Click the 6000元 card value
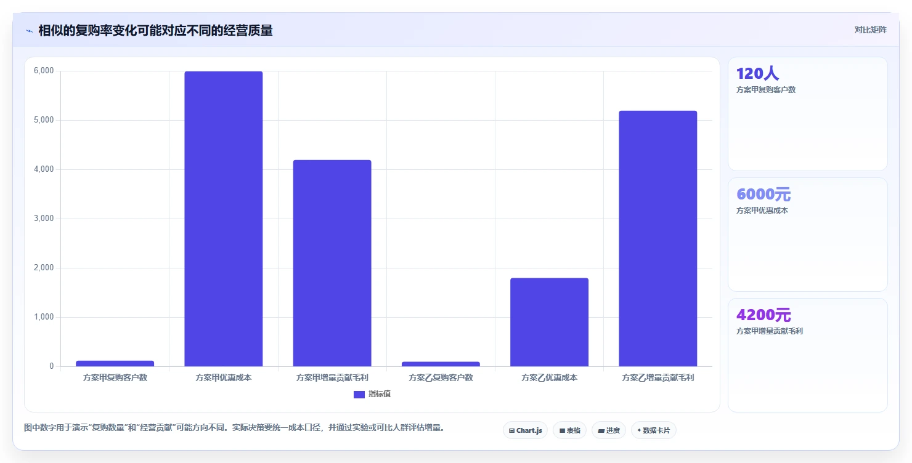This screenshot has width=912, height=463. pos(763,195)
